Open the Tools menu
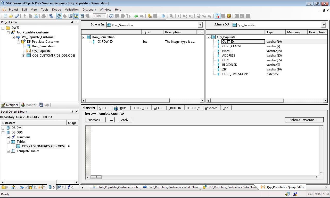This screenshot has width=330, height=198. coord(45,10)
